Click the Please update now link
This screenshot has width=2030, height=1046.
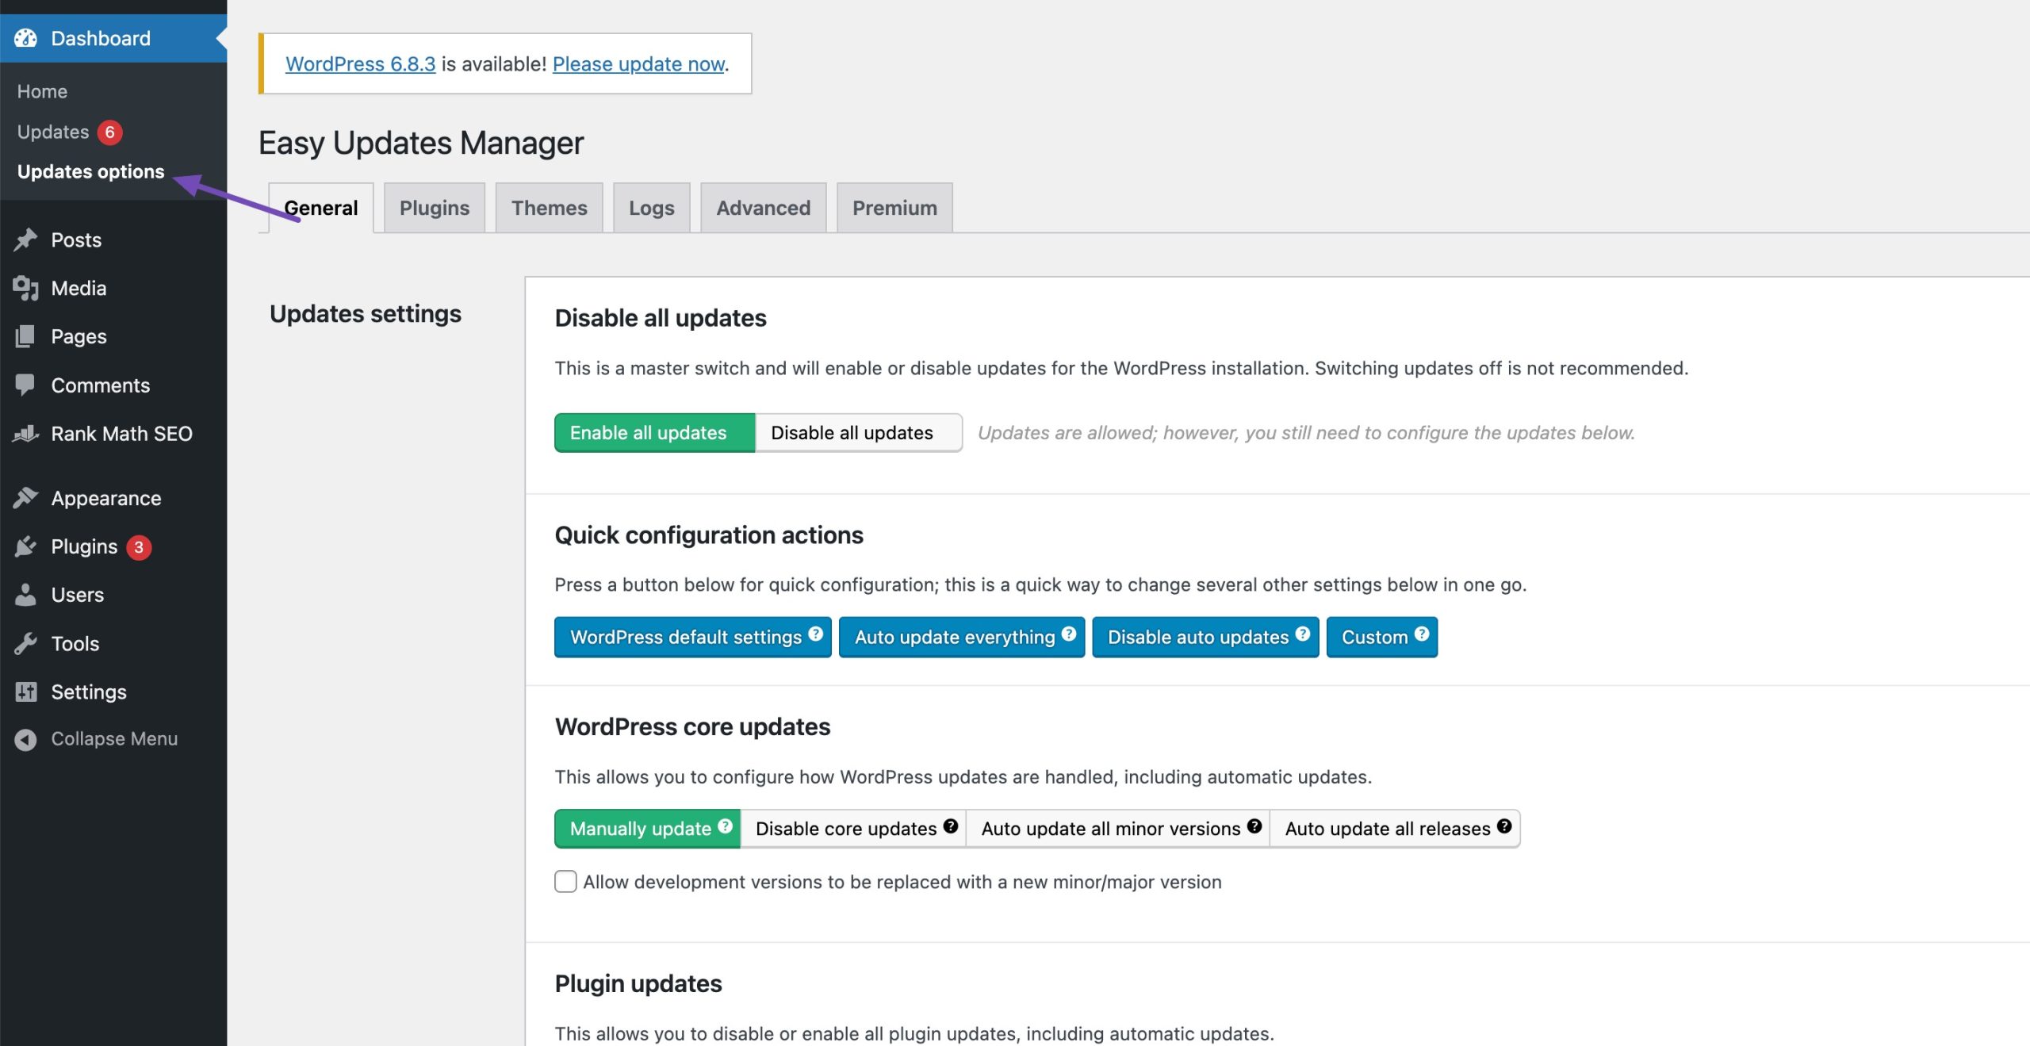click(638, 63)
